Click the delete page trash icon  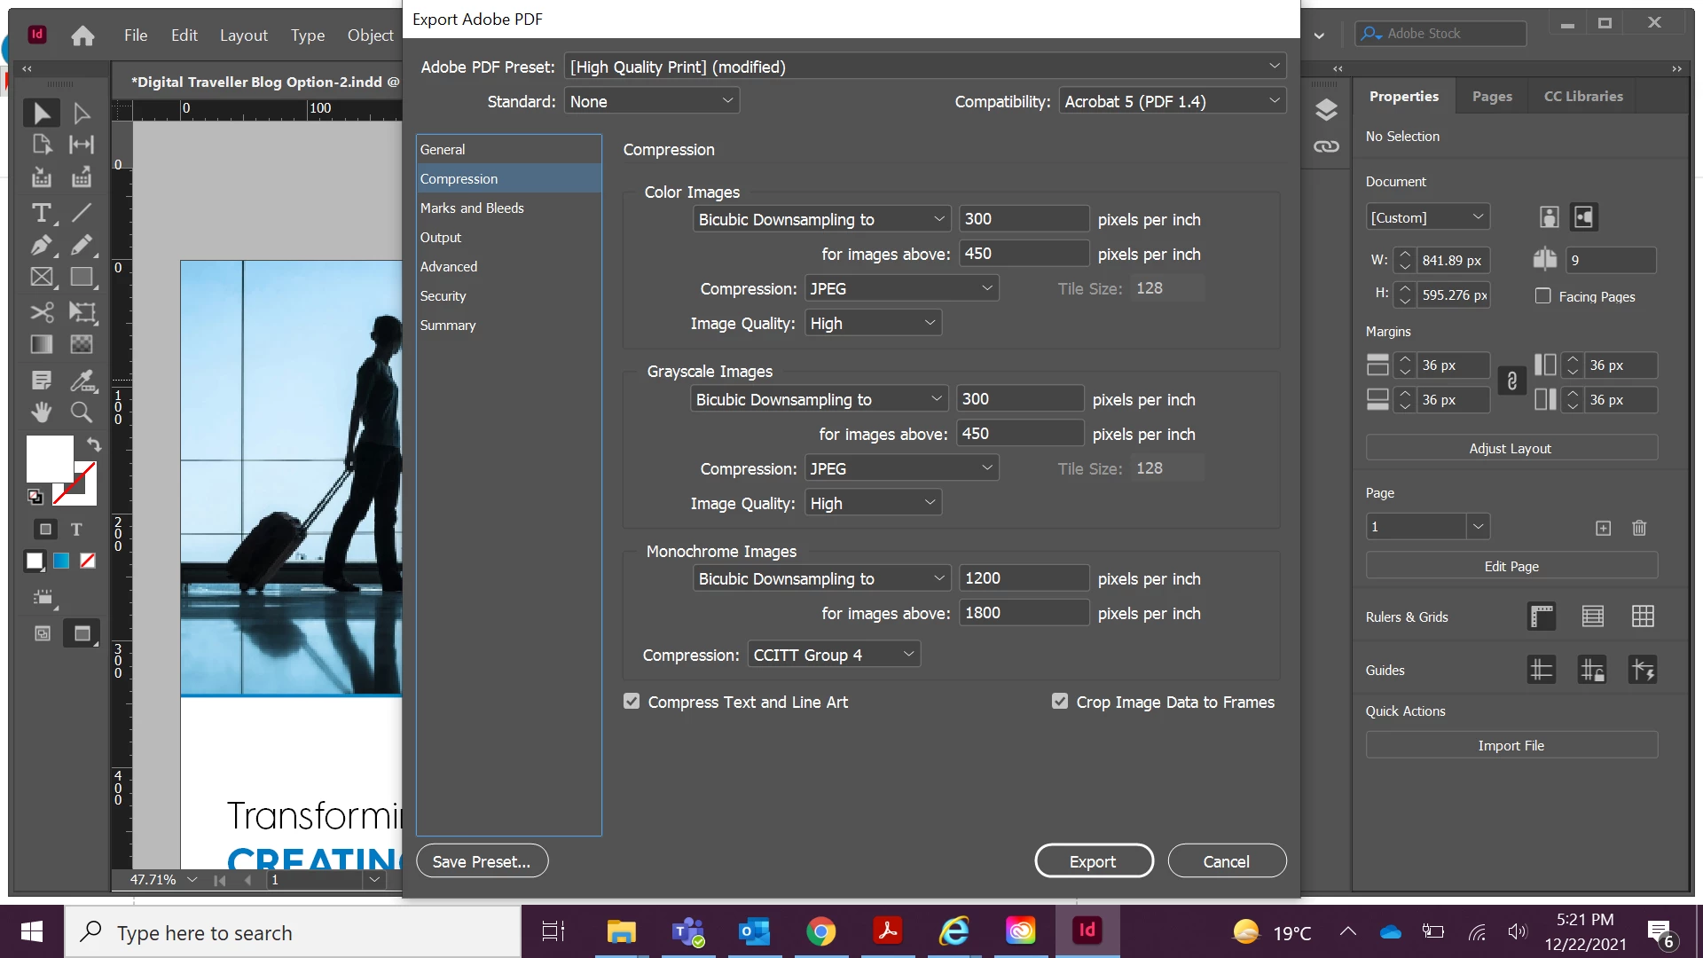(1639, 528)
